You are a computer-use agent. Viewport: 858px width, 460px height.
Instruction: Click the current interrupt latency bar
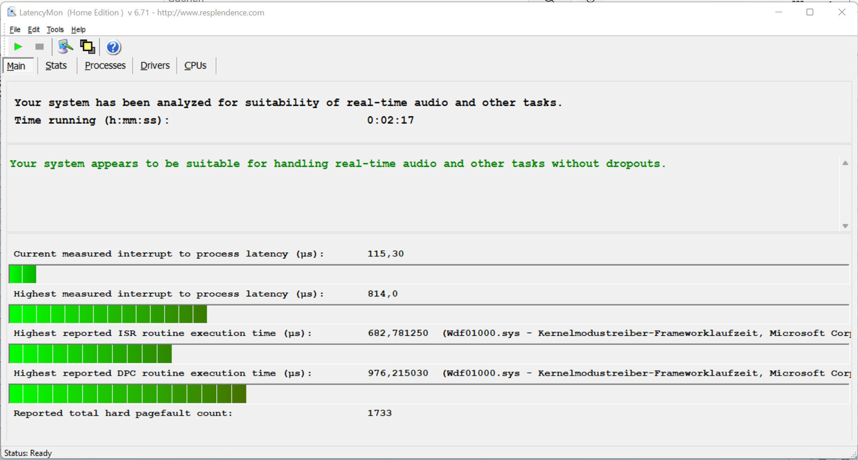(22, 274)
